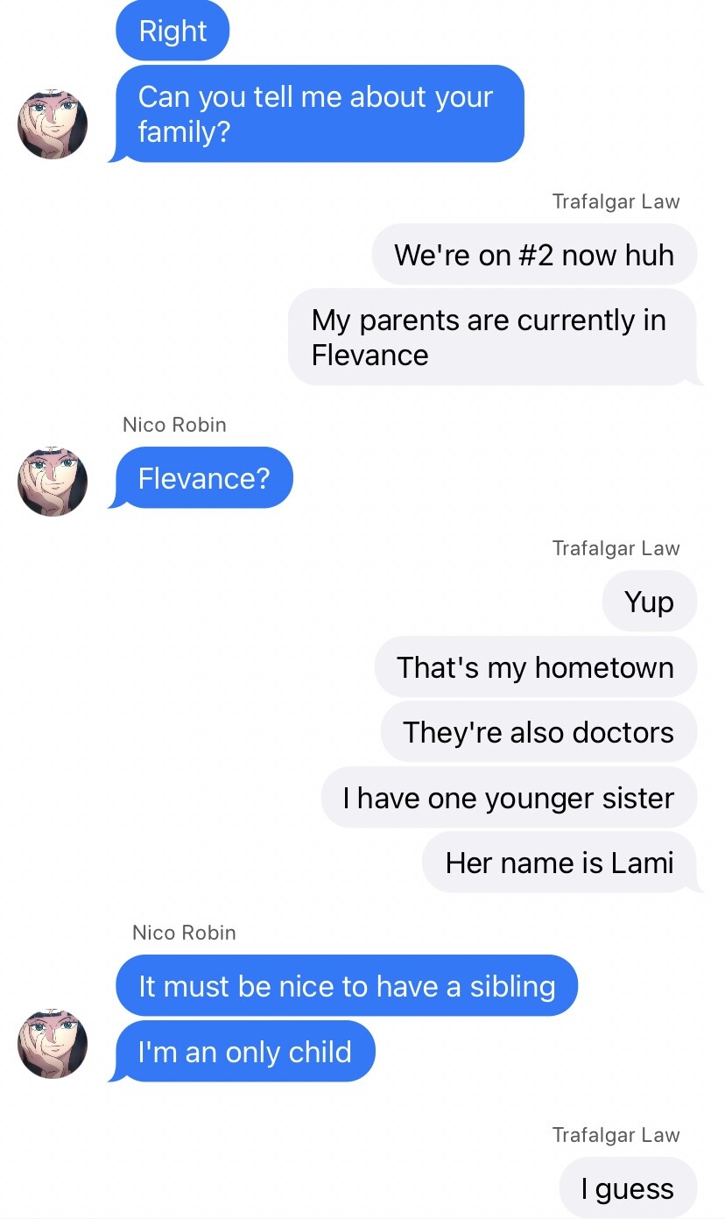Viewport: 725px width, 1219px height.
Task: Select the 'I guess' message bubble
Action: click(628, 1188)
